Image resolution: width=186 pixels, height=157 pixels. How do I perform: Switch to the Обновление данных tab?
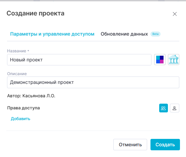pos(124,34)
